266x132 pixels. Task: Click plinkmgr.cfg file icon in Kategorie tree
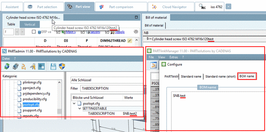coord(20,83)
